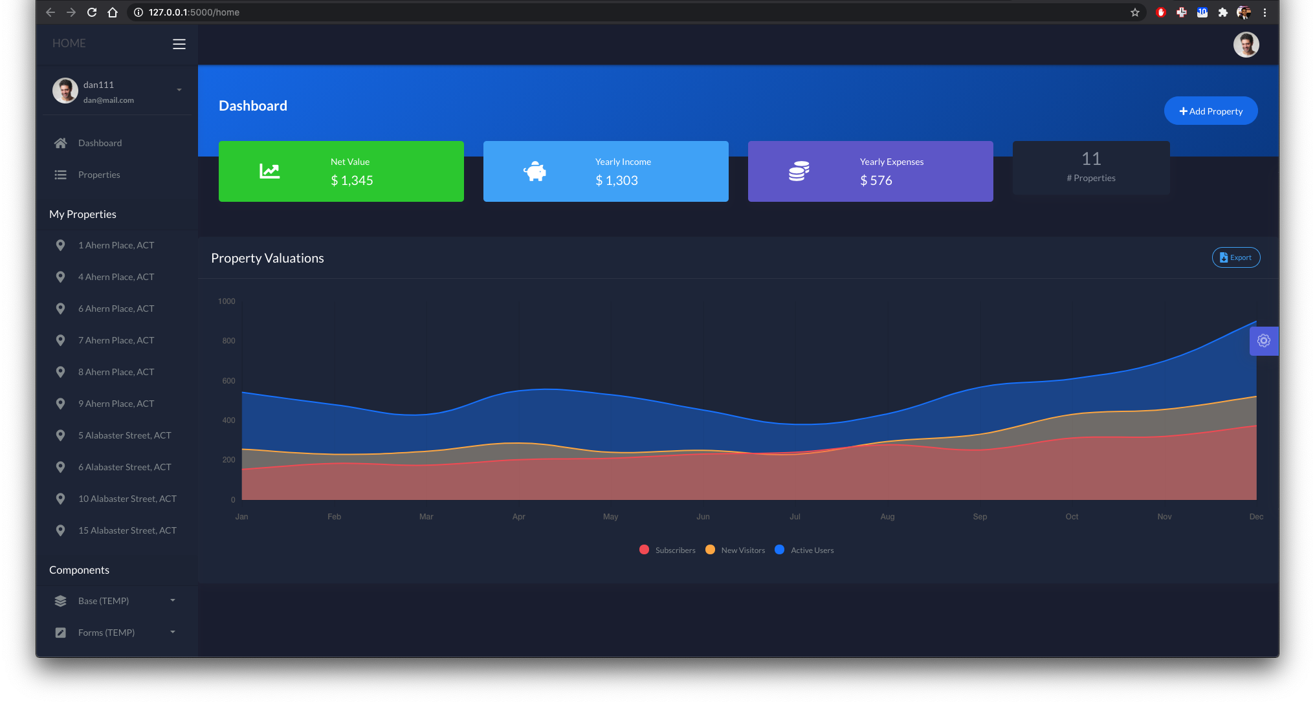
Task: Expand the Forms (TEMP) components menu
Action: pyautogui.click(x=173, y=633)
